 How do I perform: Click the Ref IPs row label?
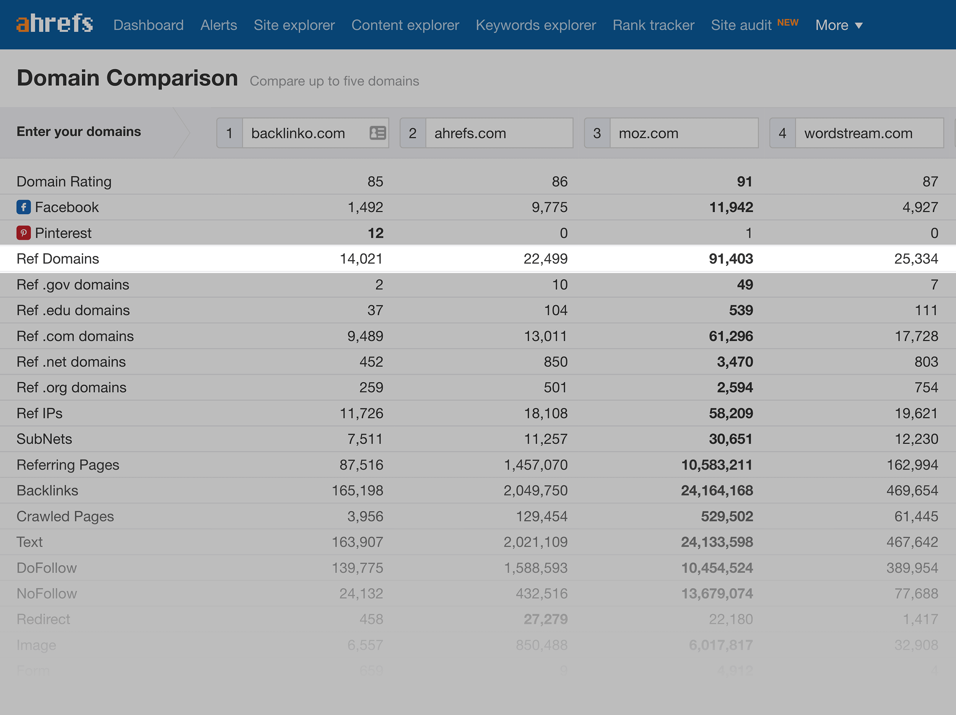coord(39,413)
